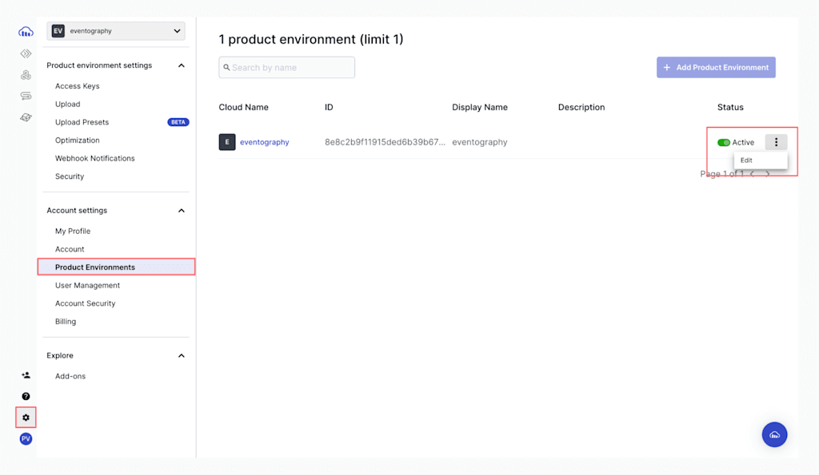Click the invite user icon
This screenshot has height=475, width=819.
[x=26, y=375]
